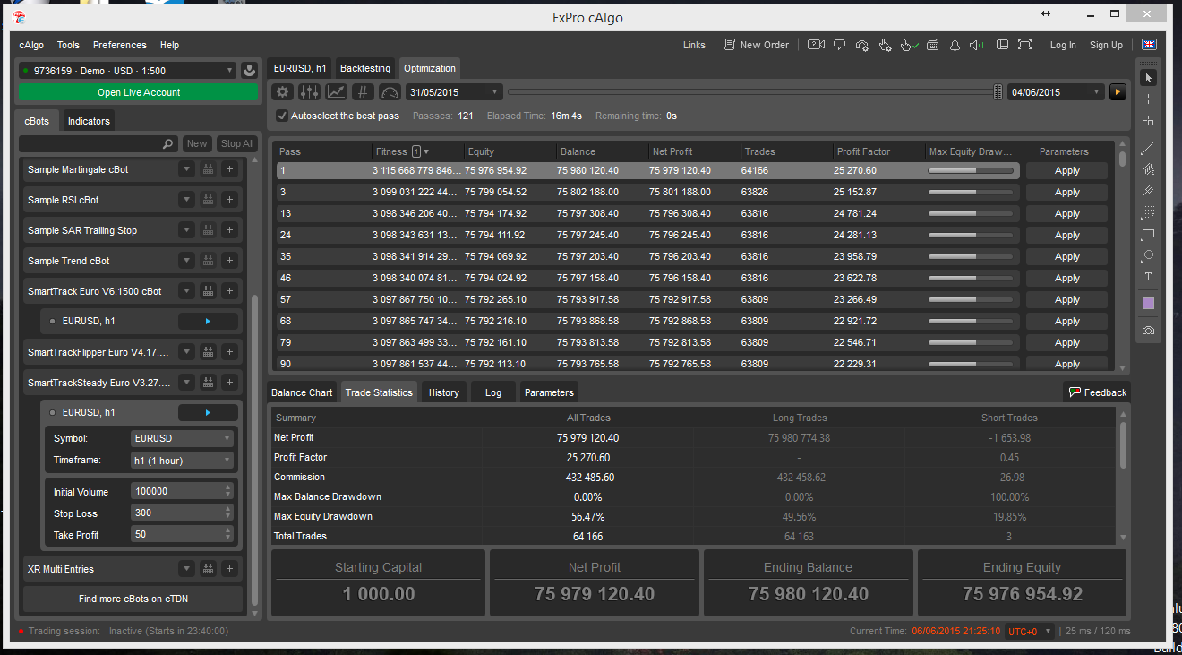This screenshot has height=655, width=1182.
Task: Click the Log In link
Action: coord(1063,45)
